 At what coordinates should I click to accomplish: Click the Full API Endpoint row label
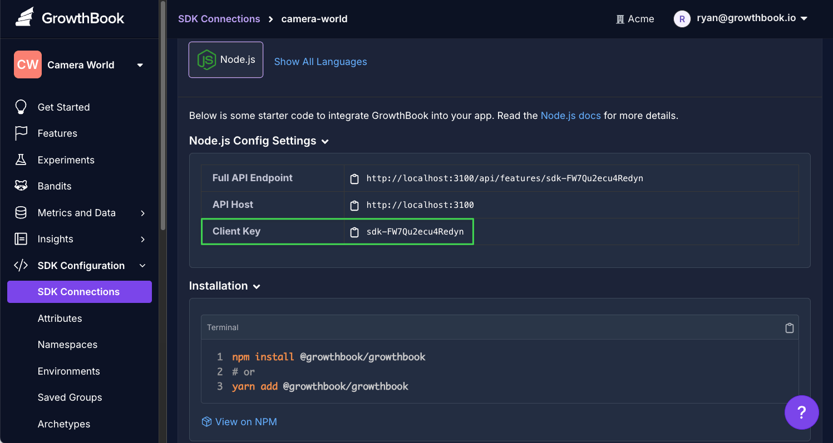(x=253, y=178)
